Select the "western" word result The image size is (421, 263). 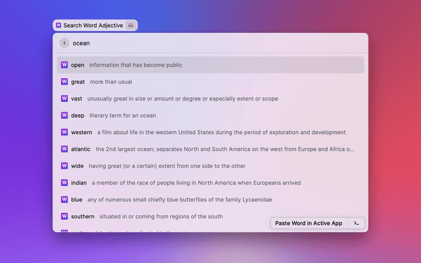[x=82, y=132]
